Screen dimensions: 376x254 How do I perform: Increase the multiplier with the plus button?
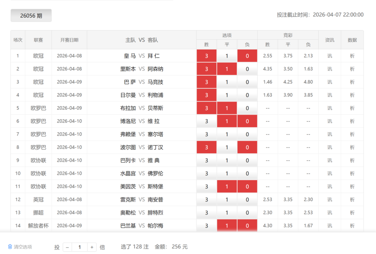click(92, 247)
